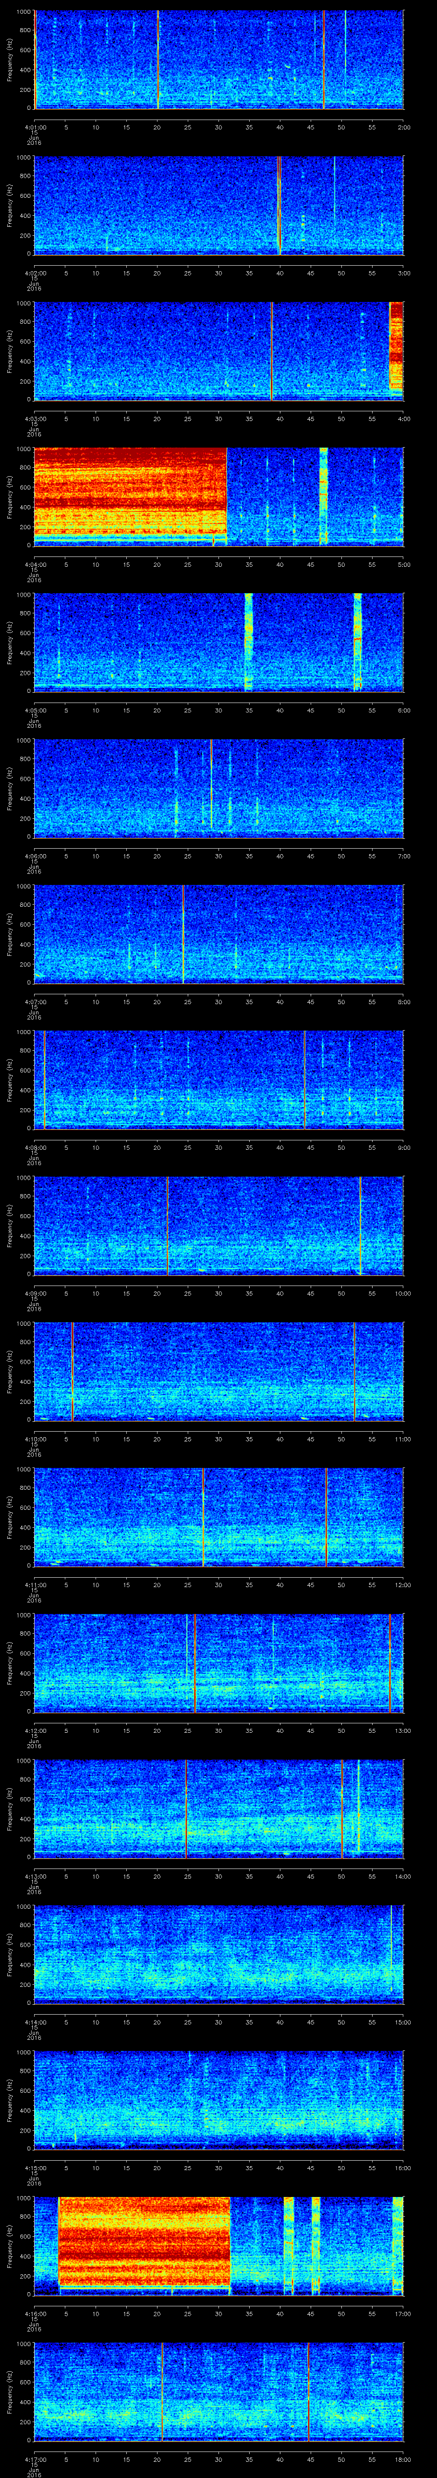
Task: Click the 14:00 end-of-axis label
Action: 402,1876
